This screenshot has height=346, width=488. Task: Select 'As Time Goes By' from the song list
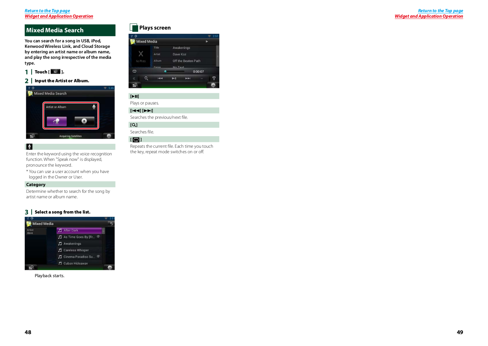[x=79, y=237]
